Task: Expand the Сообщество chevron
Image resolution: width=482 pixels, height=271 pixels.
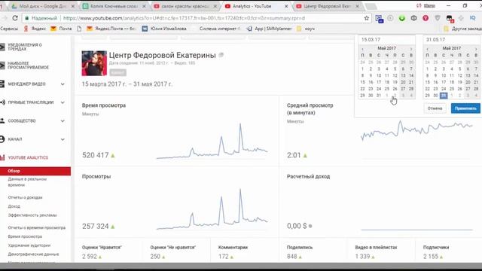Action: tap(63, 120)
